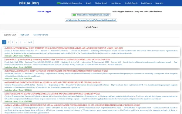
Task: Click India's Biggest Headnotes Library text
Action: pos(137,12)
